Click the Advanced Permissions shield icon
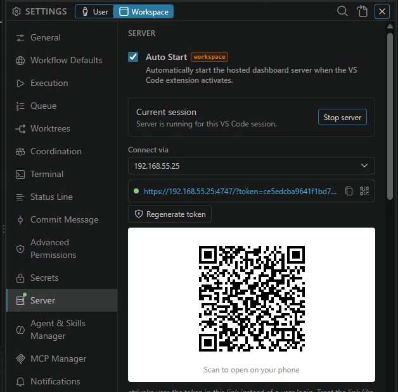 pyautogui.click(x=20, y=249)
